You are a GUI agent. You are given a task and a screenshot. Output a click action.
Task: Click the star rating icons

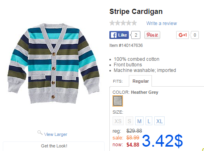click(x=123, y=23)
